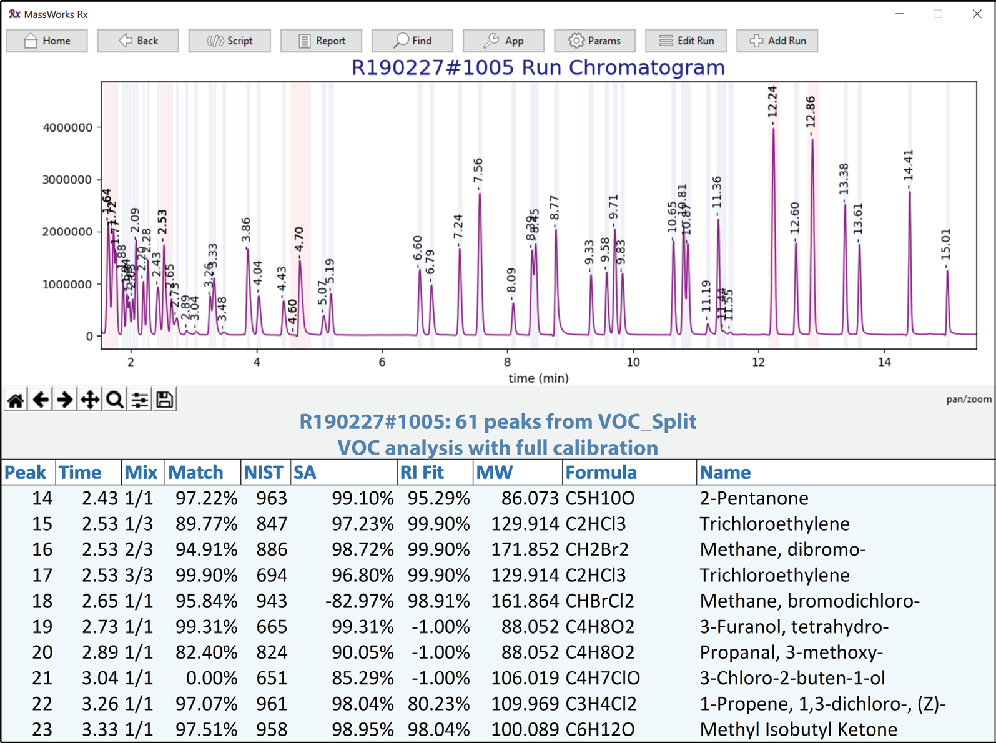Open the Find search button
Screen dimensions: 996x743
(412, 41)
